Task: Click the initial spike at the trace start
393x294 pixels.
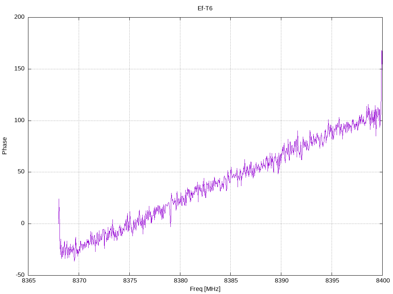Action: (59, 199)
